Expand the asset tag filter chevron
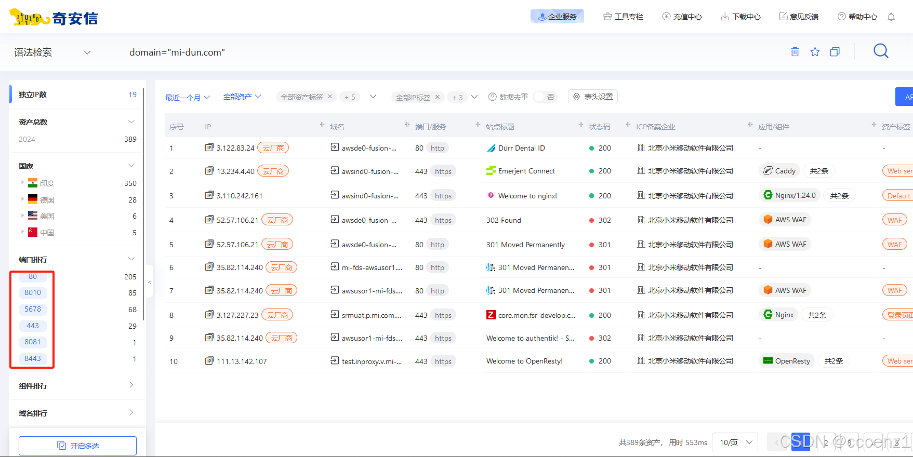913x457 pixels. click(x=373, y=97)
